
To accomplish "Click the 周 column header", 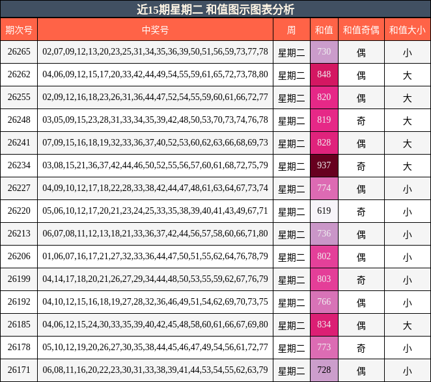I will 292,30.
